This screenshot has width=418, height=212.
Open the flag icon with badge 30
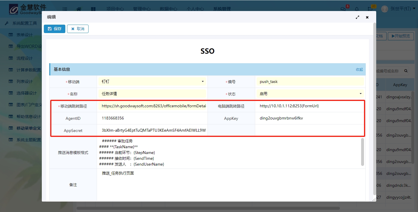click(x=370, y=9)
